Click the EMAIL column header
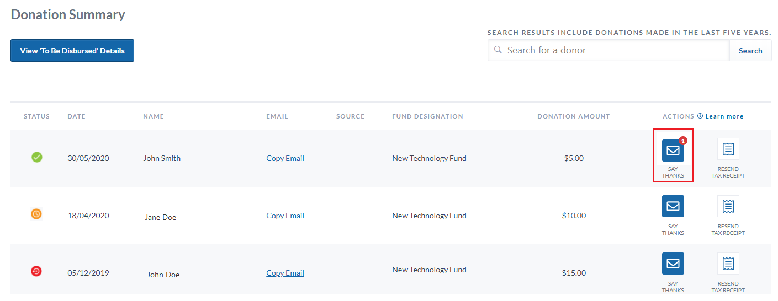The width and height of the screenshot is (778, 301). coord(277,116)
